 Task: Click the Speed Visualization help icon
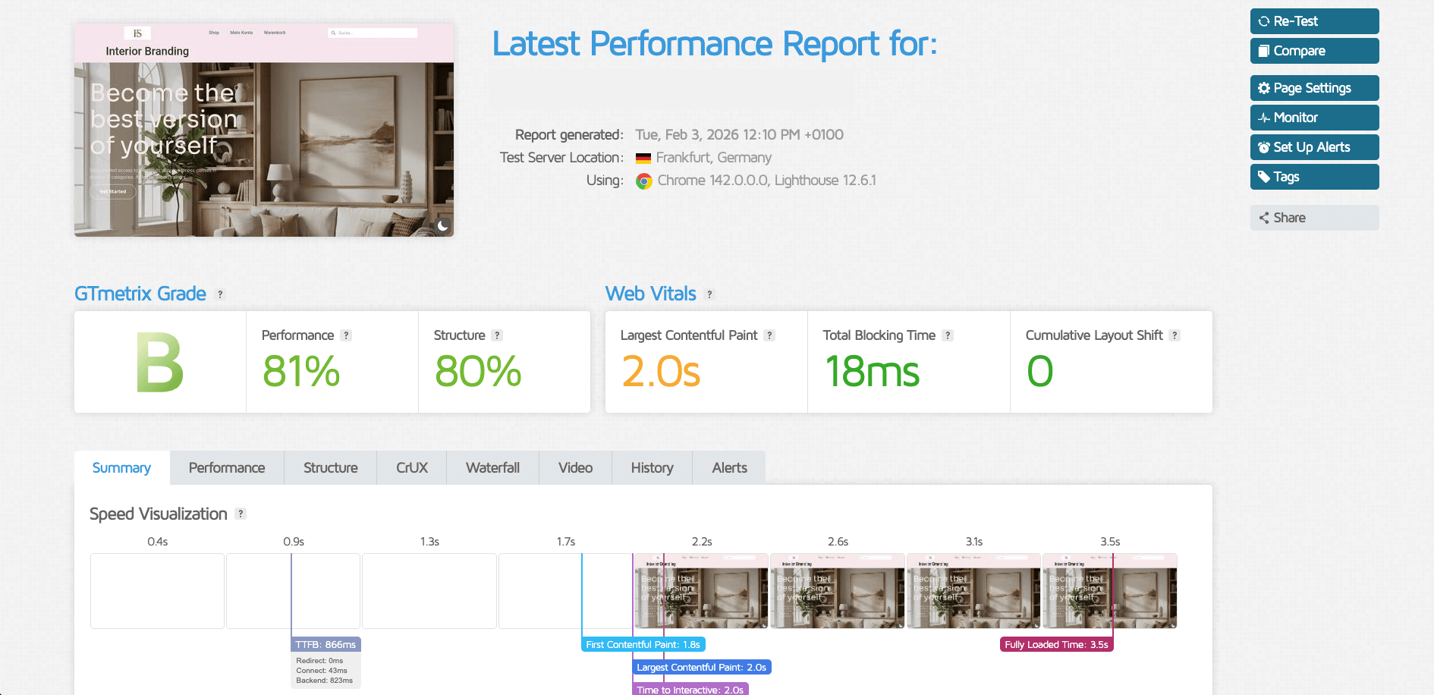pyautogui.click(x=241, y=514)
